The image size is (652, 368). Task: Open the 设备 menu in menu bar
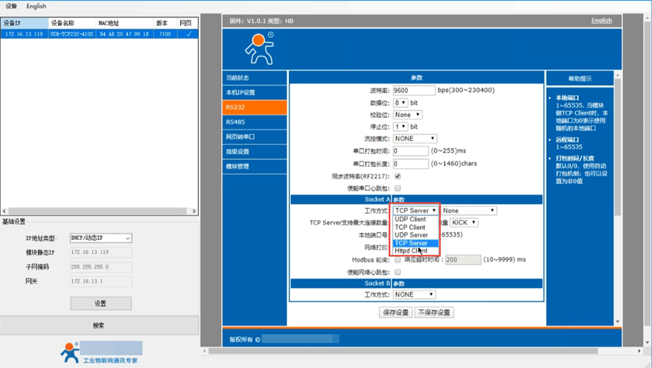pos(11,6)
